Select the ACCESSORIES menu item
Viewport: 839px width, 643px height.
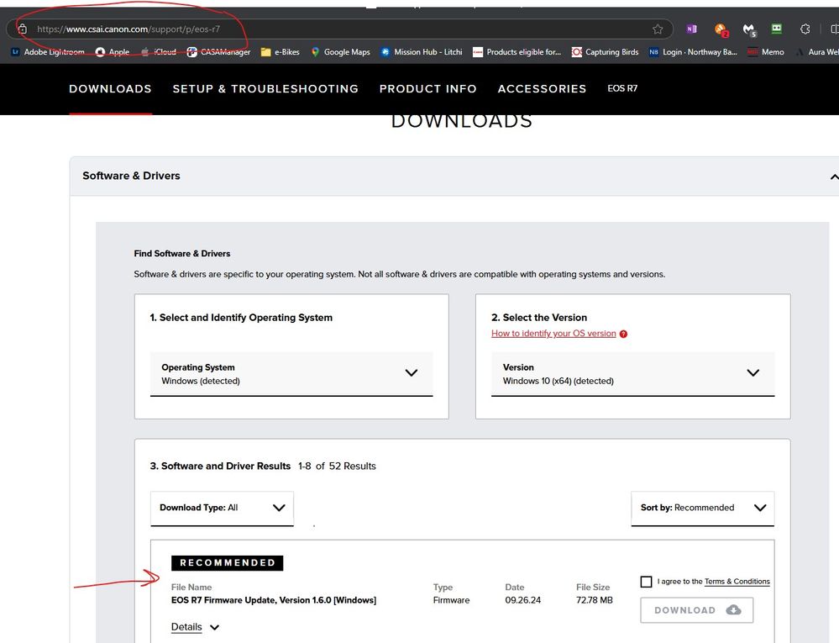pyautogui.click(x=542, y=88)
